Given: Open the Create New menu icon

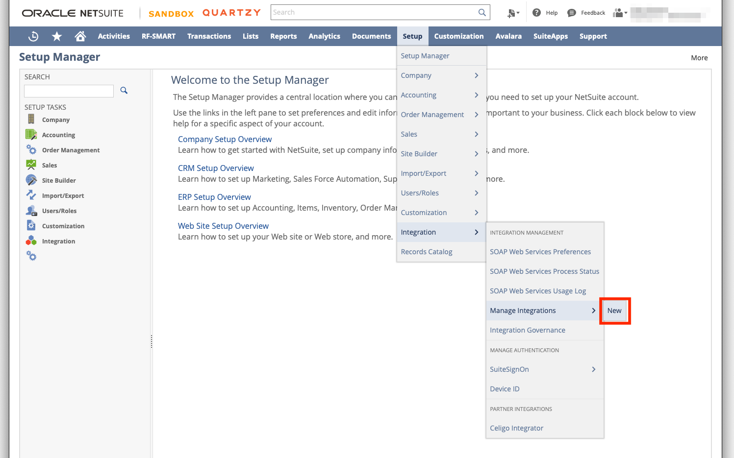Looking at the screenshot, I should [513, 13].
